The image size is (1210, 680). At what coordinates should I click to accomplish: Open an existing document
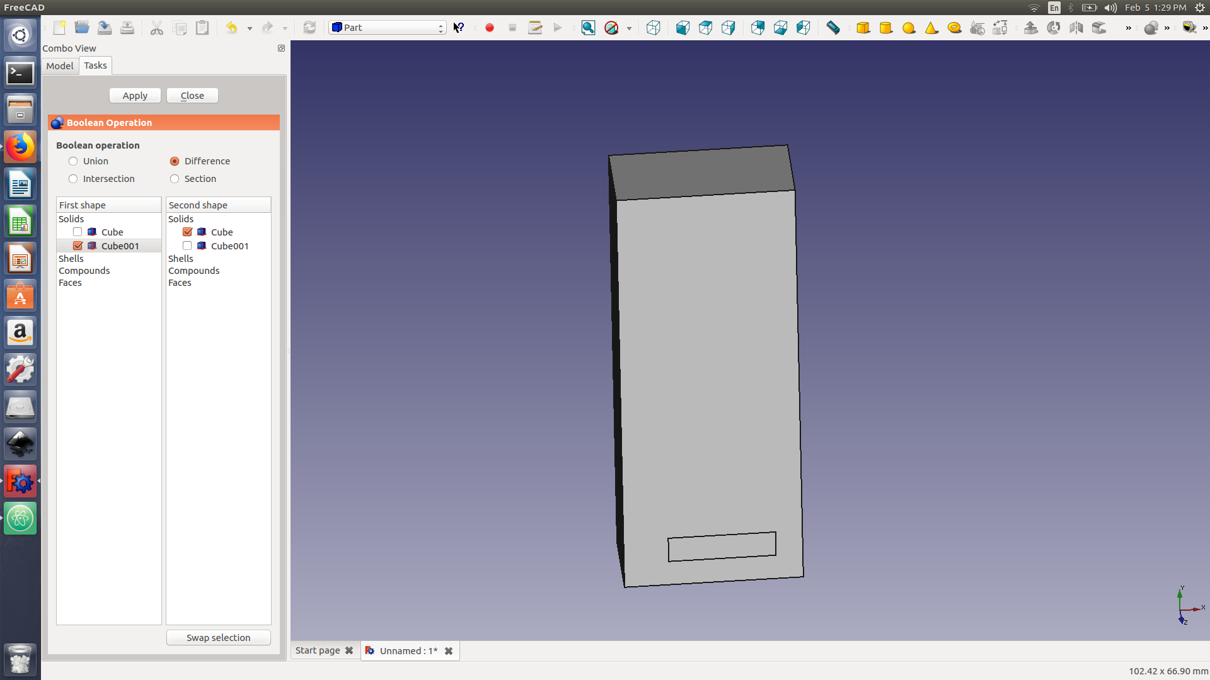[x=82, y=28]
